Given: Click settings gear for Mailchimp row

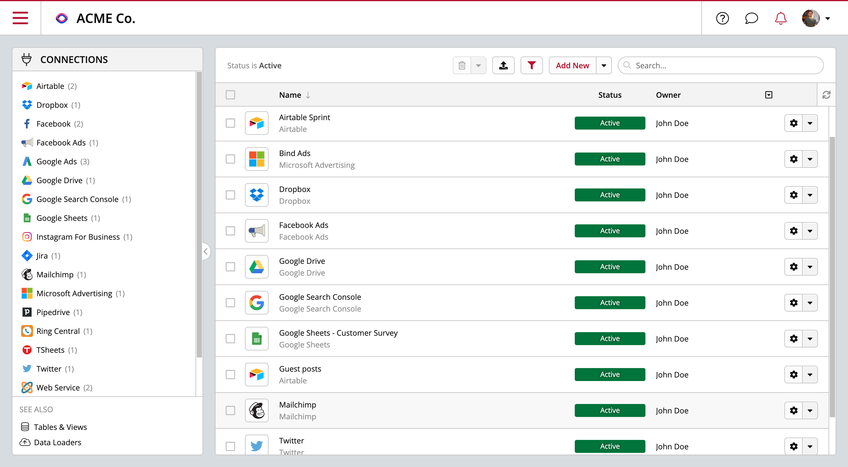Looking at the screenshot, I should point(794,410).
